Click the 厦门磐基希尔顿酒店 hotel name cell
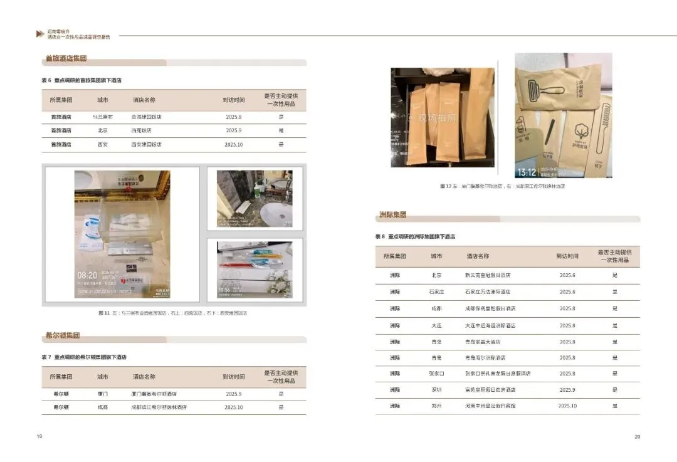Viewport: 677px width, 462px height. coord(154,394)
